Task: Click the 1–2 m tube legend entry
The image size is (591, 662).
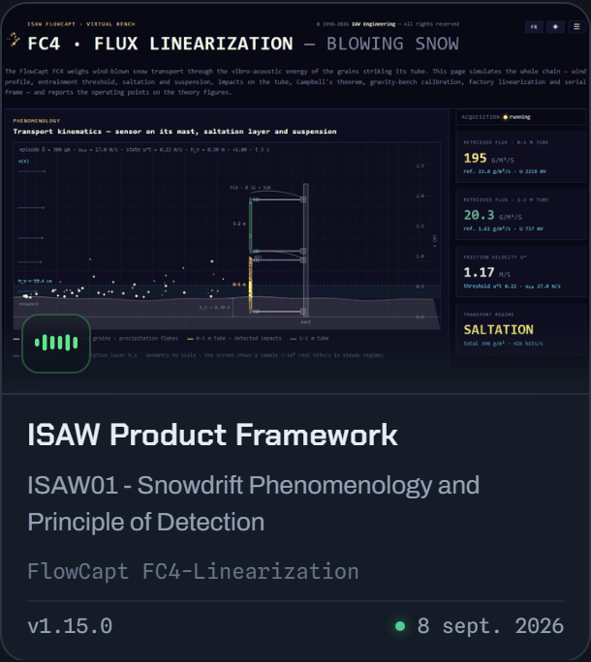Action: click(309, 339)
